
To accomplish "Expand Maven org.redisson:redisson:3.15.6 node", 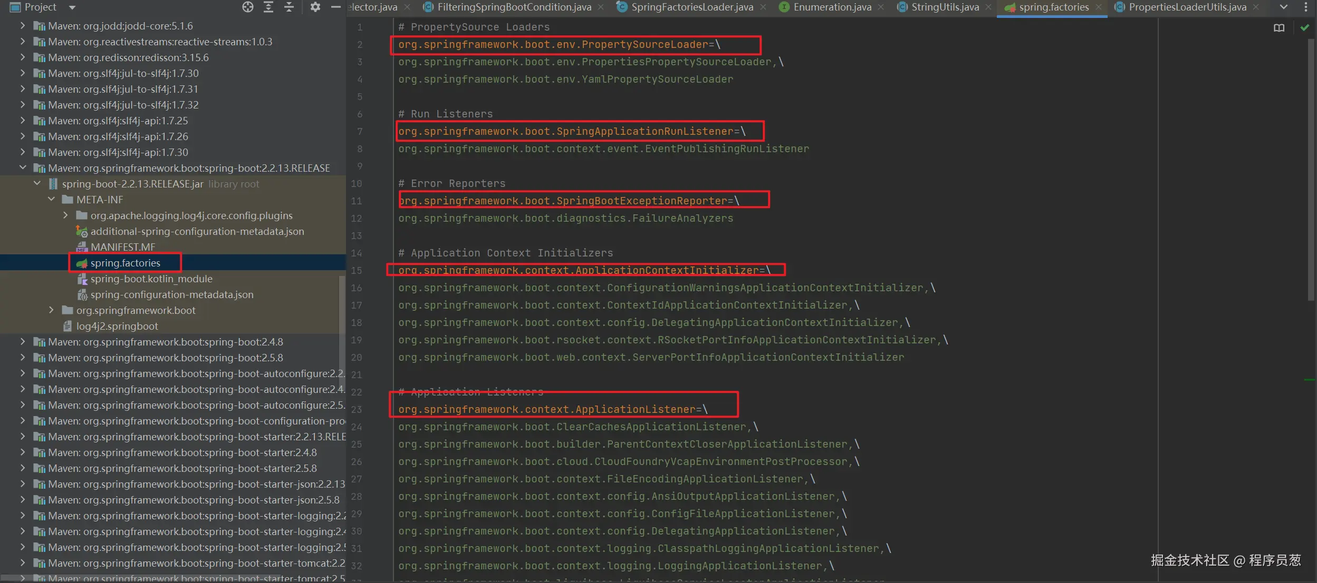I will 23,57.
